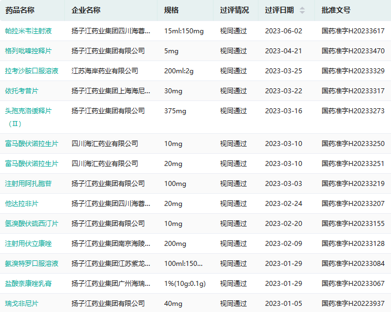
Task: Click the truncated company 扬子江药业集团南京海陵...
Action: (111, 244)
